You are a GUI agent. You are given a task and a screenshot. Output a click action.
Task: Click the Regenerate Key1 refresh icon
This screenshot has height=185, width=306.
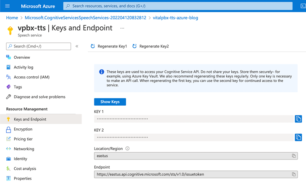[x=93, y=46]
